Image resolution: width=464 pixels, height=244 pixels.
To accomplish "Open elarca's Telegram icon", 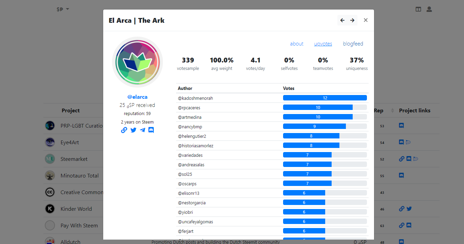I will 143,130.
